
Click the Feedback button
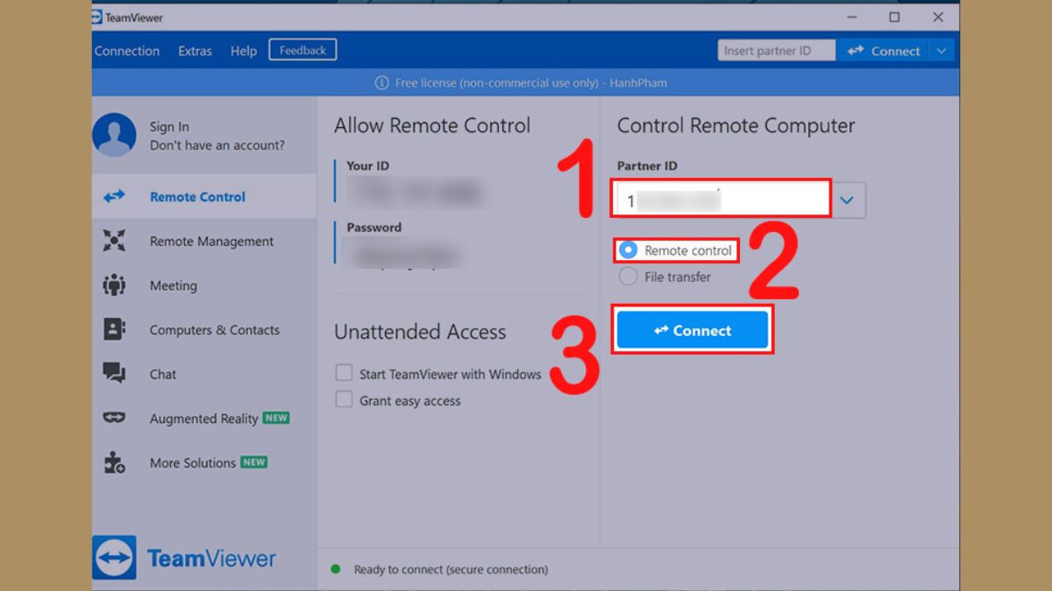[x=302, y=50]
